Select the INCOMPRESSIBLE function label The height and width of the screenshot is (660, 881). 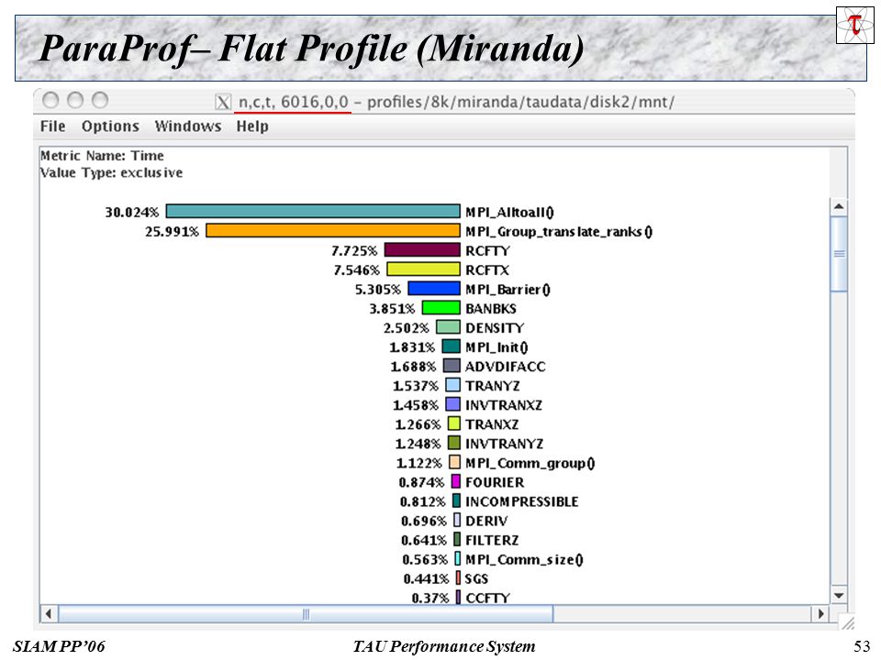[521, 501]
